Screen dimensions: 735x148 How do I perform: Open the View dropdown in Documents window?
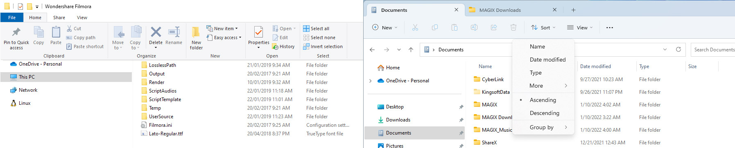coord(580,27)
